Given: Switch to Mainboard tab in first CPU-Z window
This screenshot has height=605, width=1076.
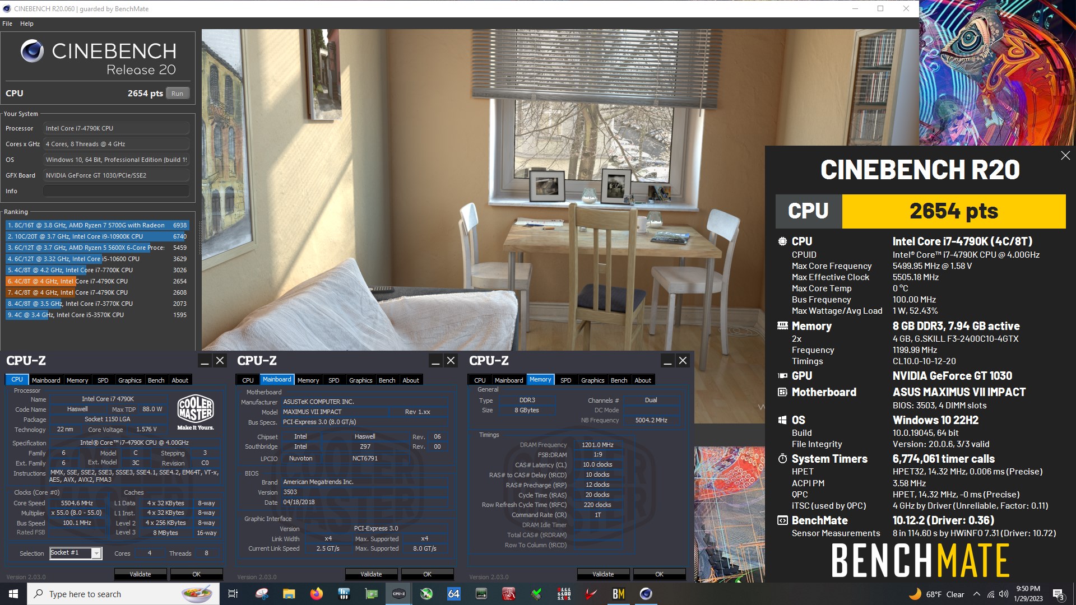Looking at the screenshot, I should 46,380.
